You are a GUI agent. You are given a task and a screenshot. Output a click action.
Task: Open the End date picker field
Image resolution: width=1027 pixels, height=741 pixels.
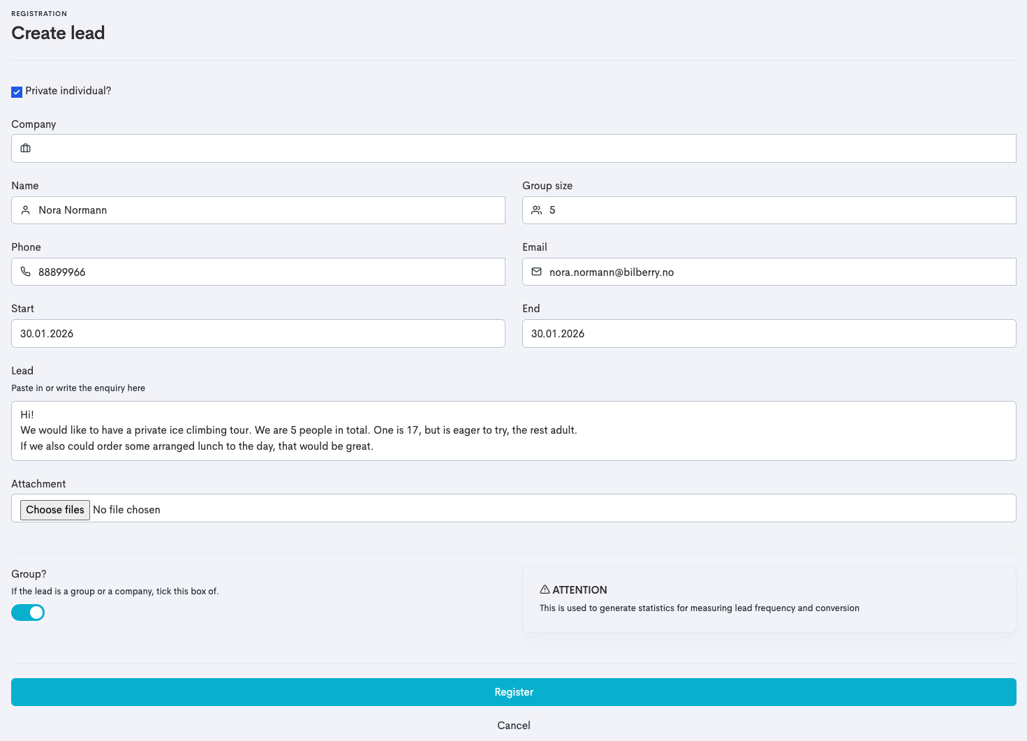tap(768, 334)
